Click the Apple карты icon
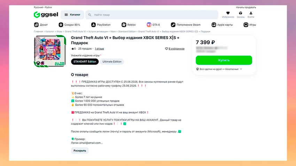The image size is (296, 166). point(214,25)
